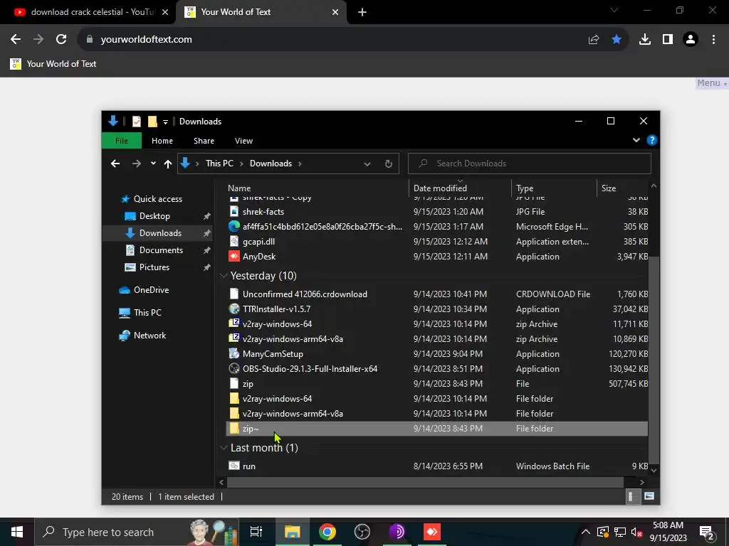729x546 pixels.
Task: Go up one folder level in Explorer
Action: pyautogui.click(x=168, y=164)
